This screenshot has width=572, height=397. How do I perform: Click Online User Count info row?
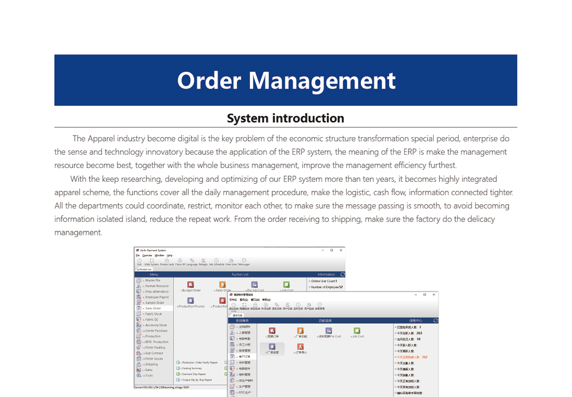click(x=324, y=281)
